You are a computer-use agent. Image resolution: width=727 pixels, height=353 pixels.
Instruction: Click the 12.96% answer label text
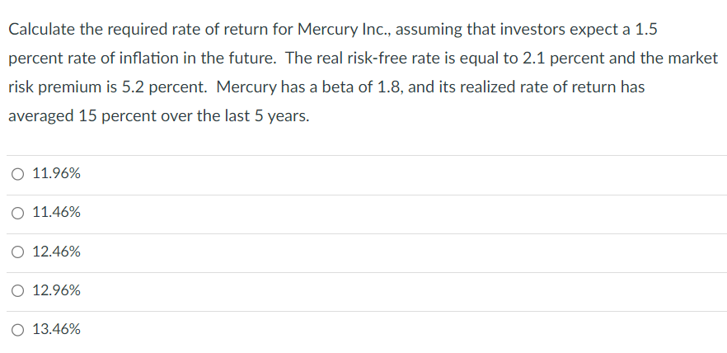[56, 290]
